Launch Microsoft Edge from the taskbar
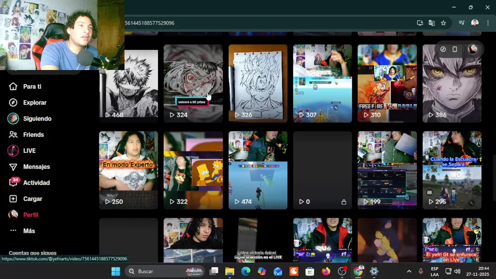Image resolution: width=496 pixels, height=279 pixels. pos(246,271)
